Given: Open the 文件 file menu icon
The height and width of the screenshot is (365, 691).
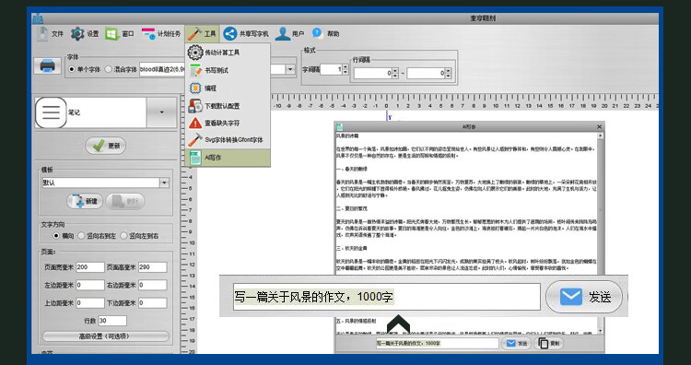Looking at the screenshot, I should 42,33.
